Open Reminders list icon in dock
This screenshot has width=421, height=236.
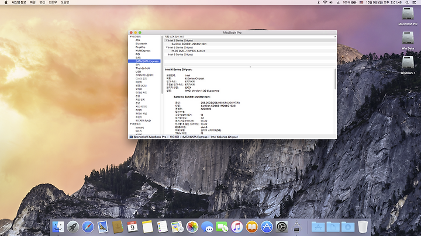pyautogui.click(x=162, y=227)
